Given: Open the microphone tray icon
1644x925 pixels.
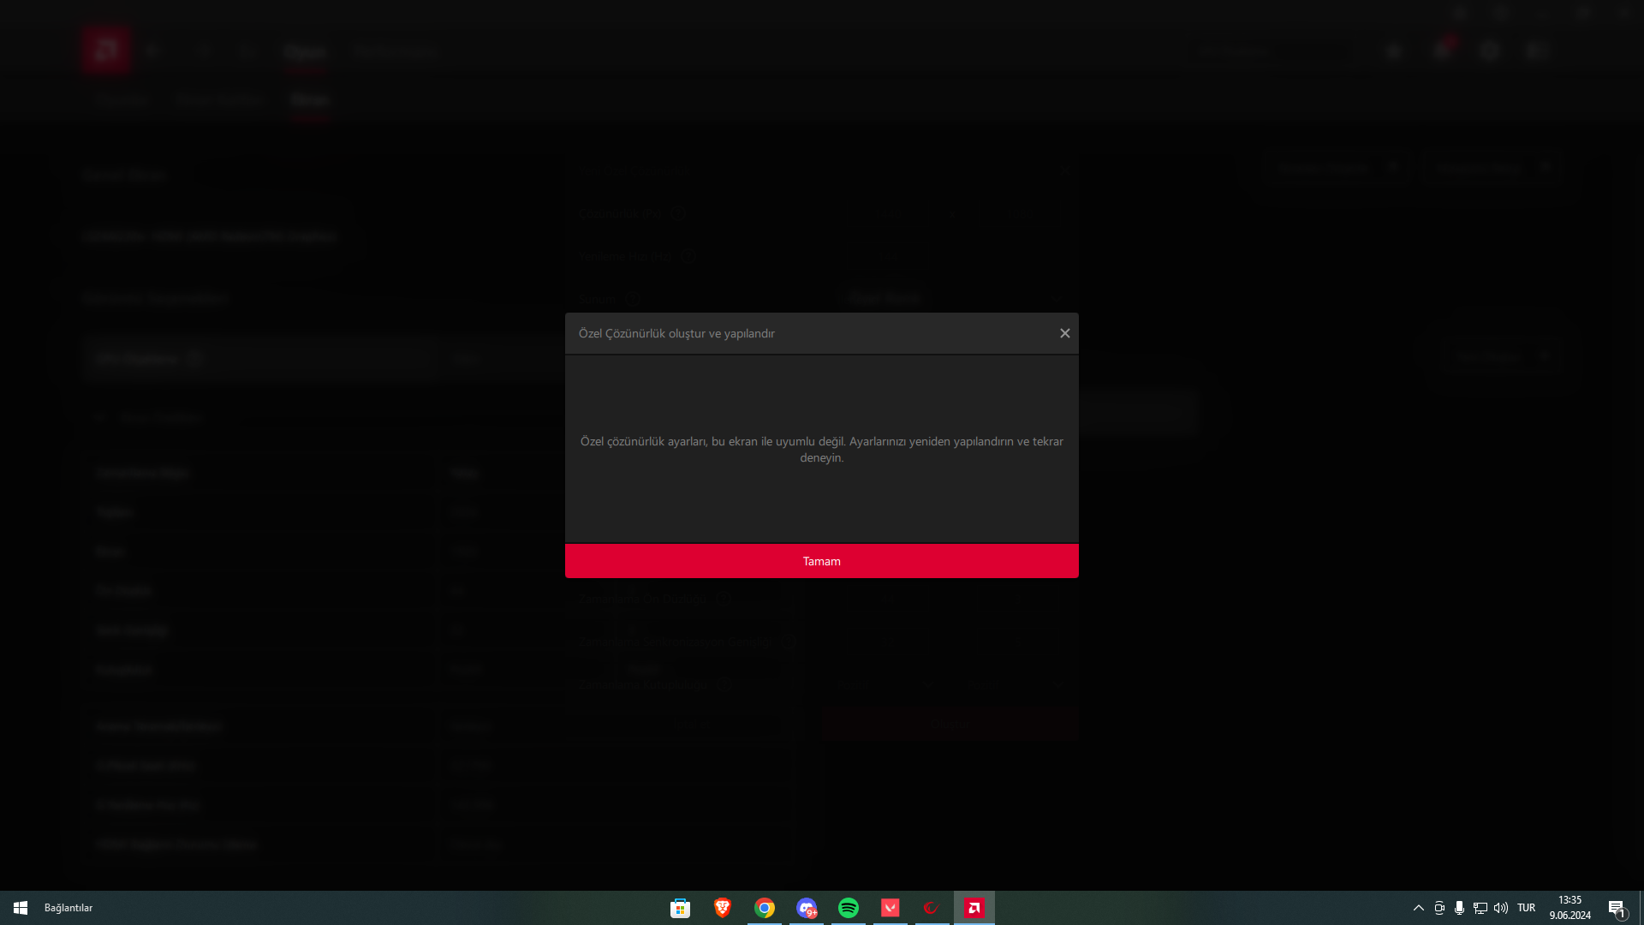Looking at the screenshot, I should coord(1459,908).
